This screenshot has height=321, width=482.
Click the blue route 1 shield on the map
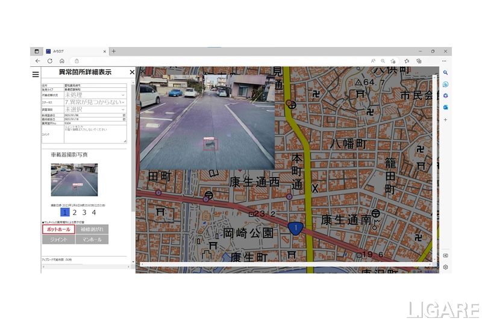[295, 228]
